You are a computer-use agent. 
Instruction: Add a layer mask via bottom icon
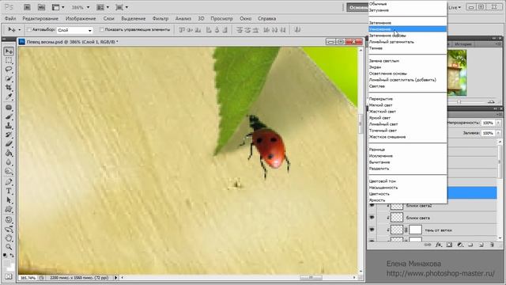coord(449,245)
